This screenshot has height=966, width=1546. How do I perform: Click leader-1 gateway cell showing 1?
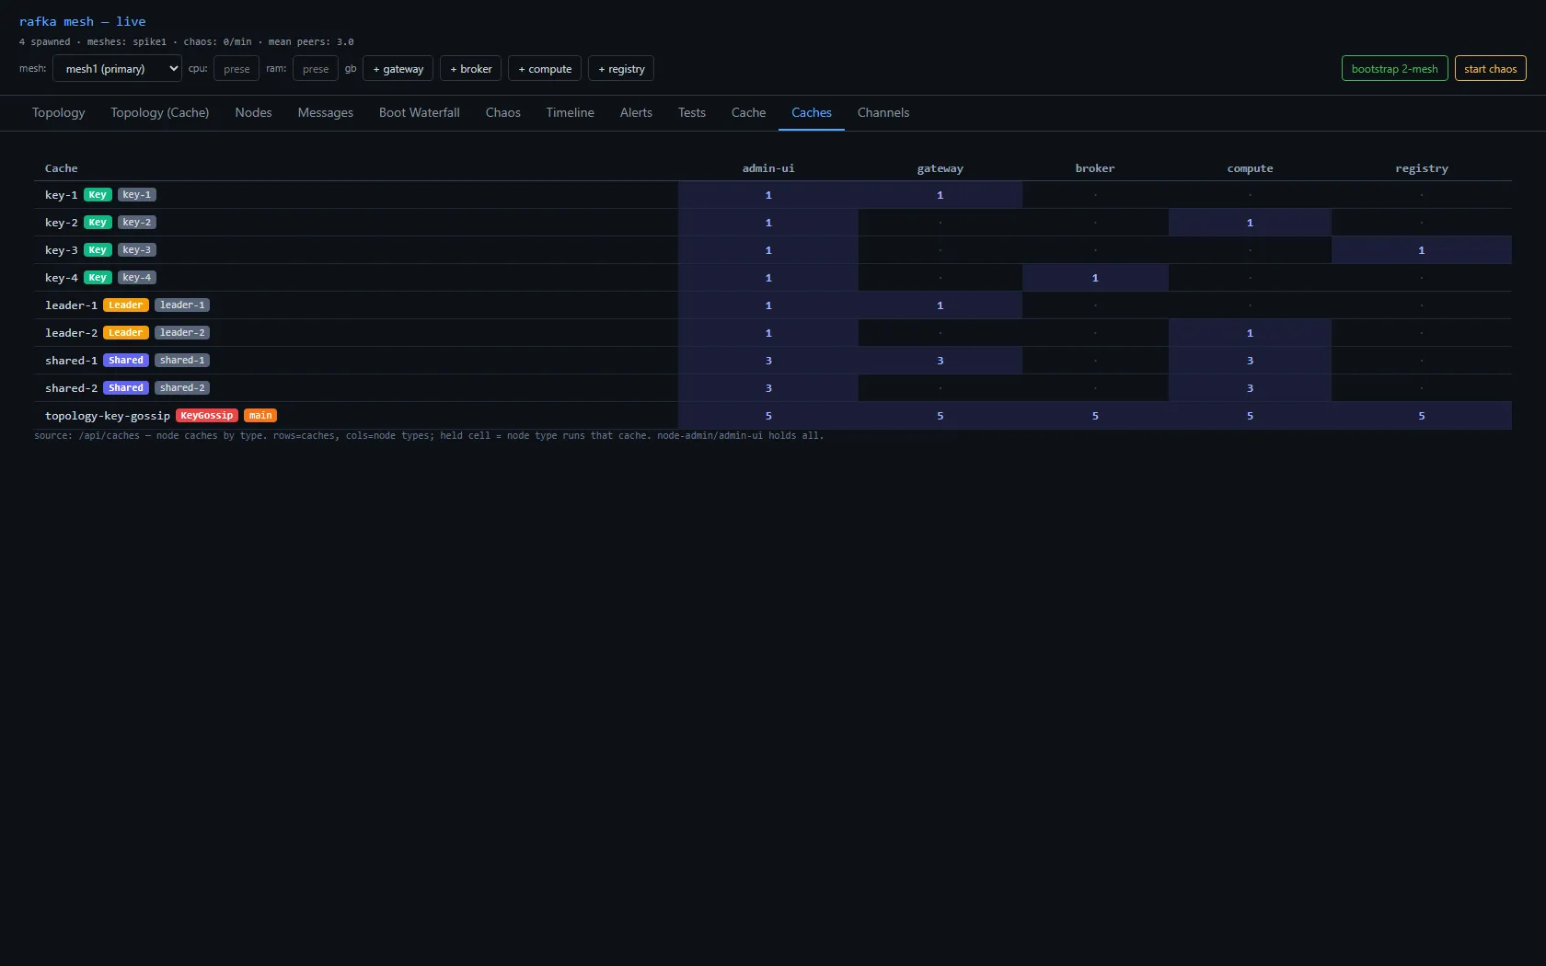pyautogui.click(x=940, y=305)
